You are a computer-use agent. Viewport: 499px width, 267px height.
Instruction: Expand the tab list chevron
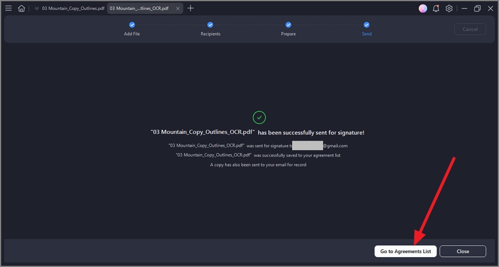coord(37,9)
